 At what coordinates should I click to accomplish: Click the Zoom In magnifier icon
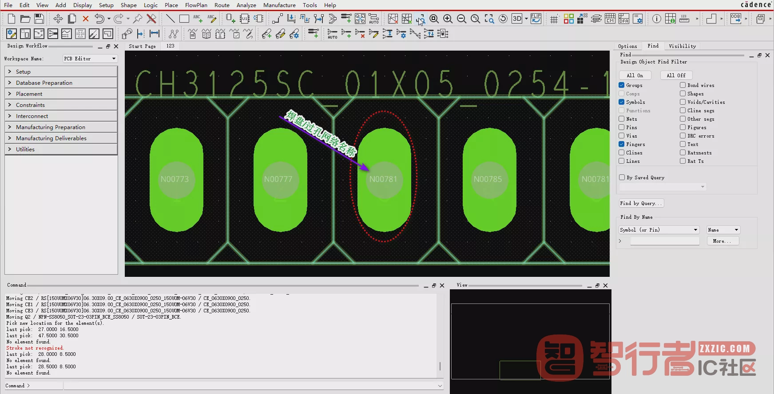point(448,19)
